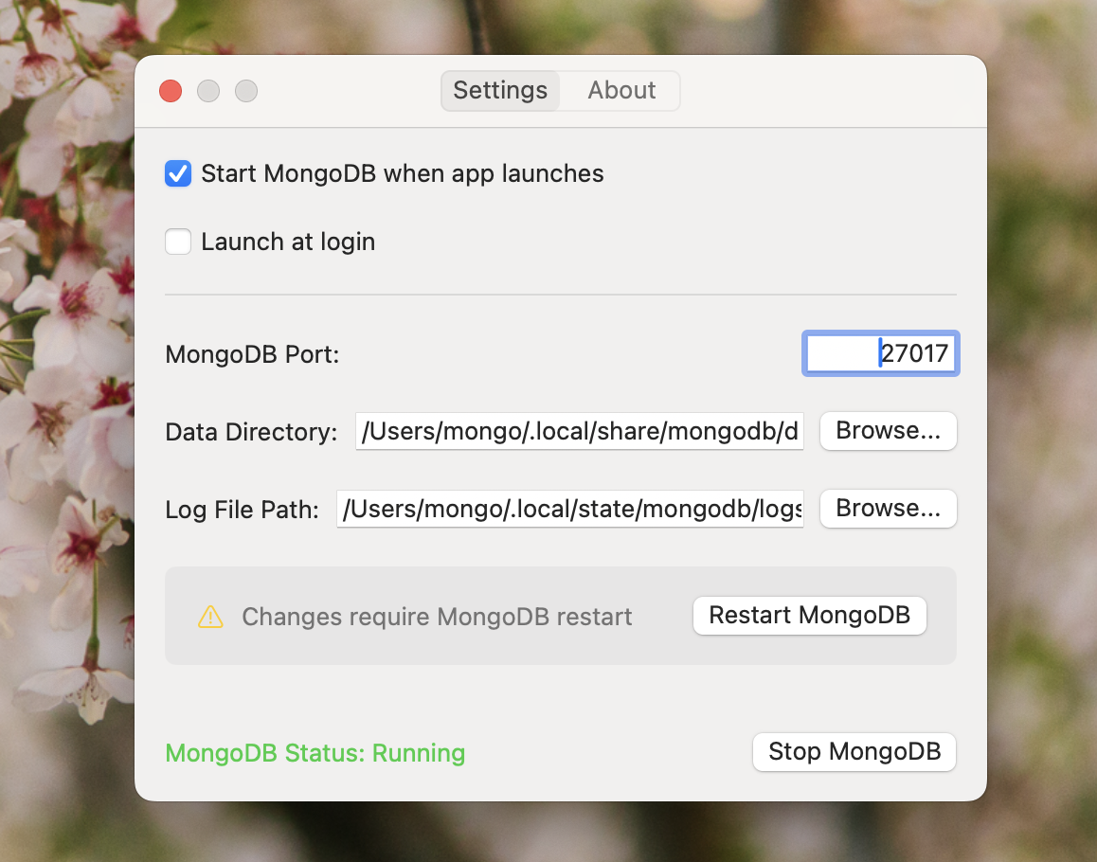Stop MongoDB using its button

click(x=853, y=751)
